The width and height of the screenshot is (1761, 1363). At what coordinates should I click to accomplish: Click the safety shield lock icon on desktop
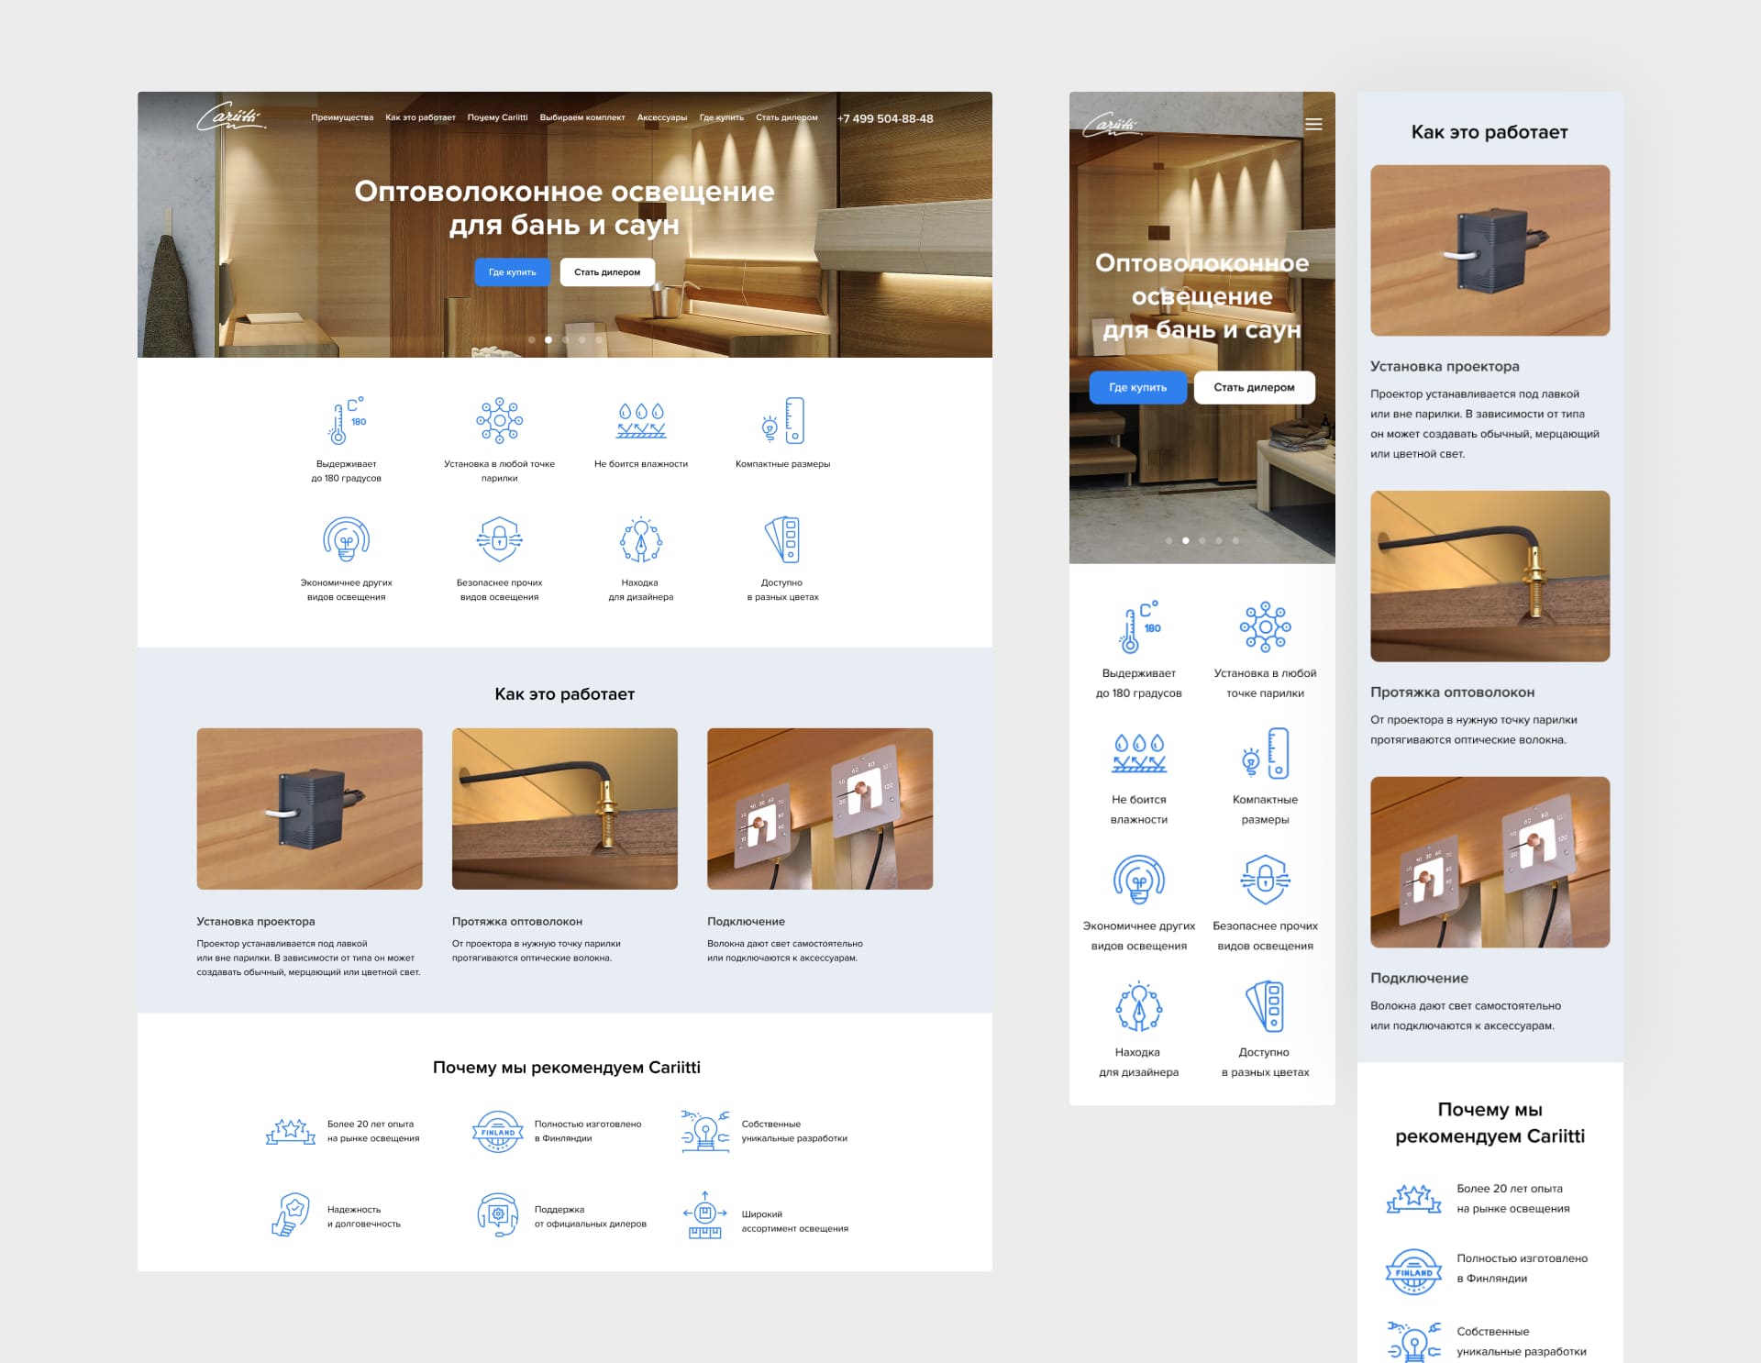[x=499, y=539]
